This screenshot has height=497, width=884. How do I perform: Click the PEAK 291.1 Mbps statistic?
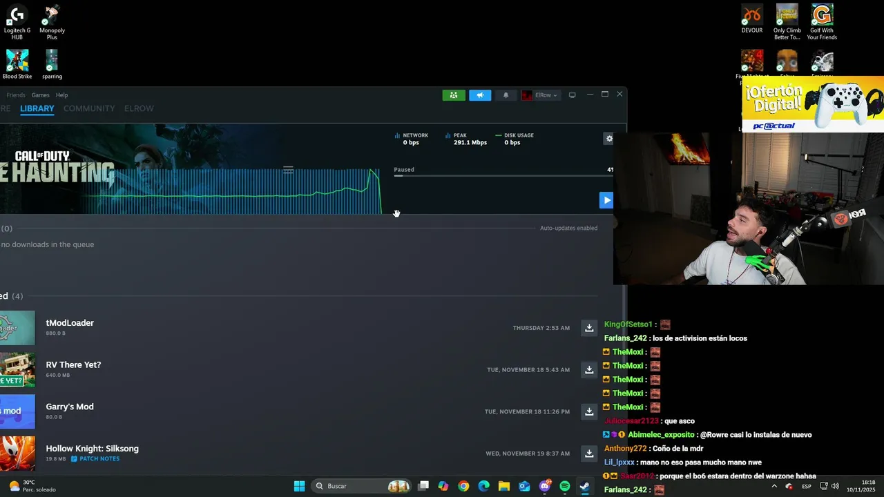(x=466, y=139)
